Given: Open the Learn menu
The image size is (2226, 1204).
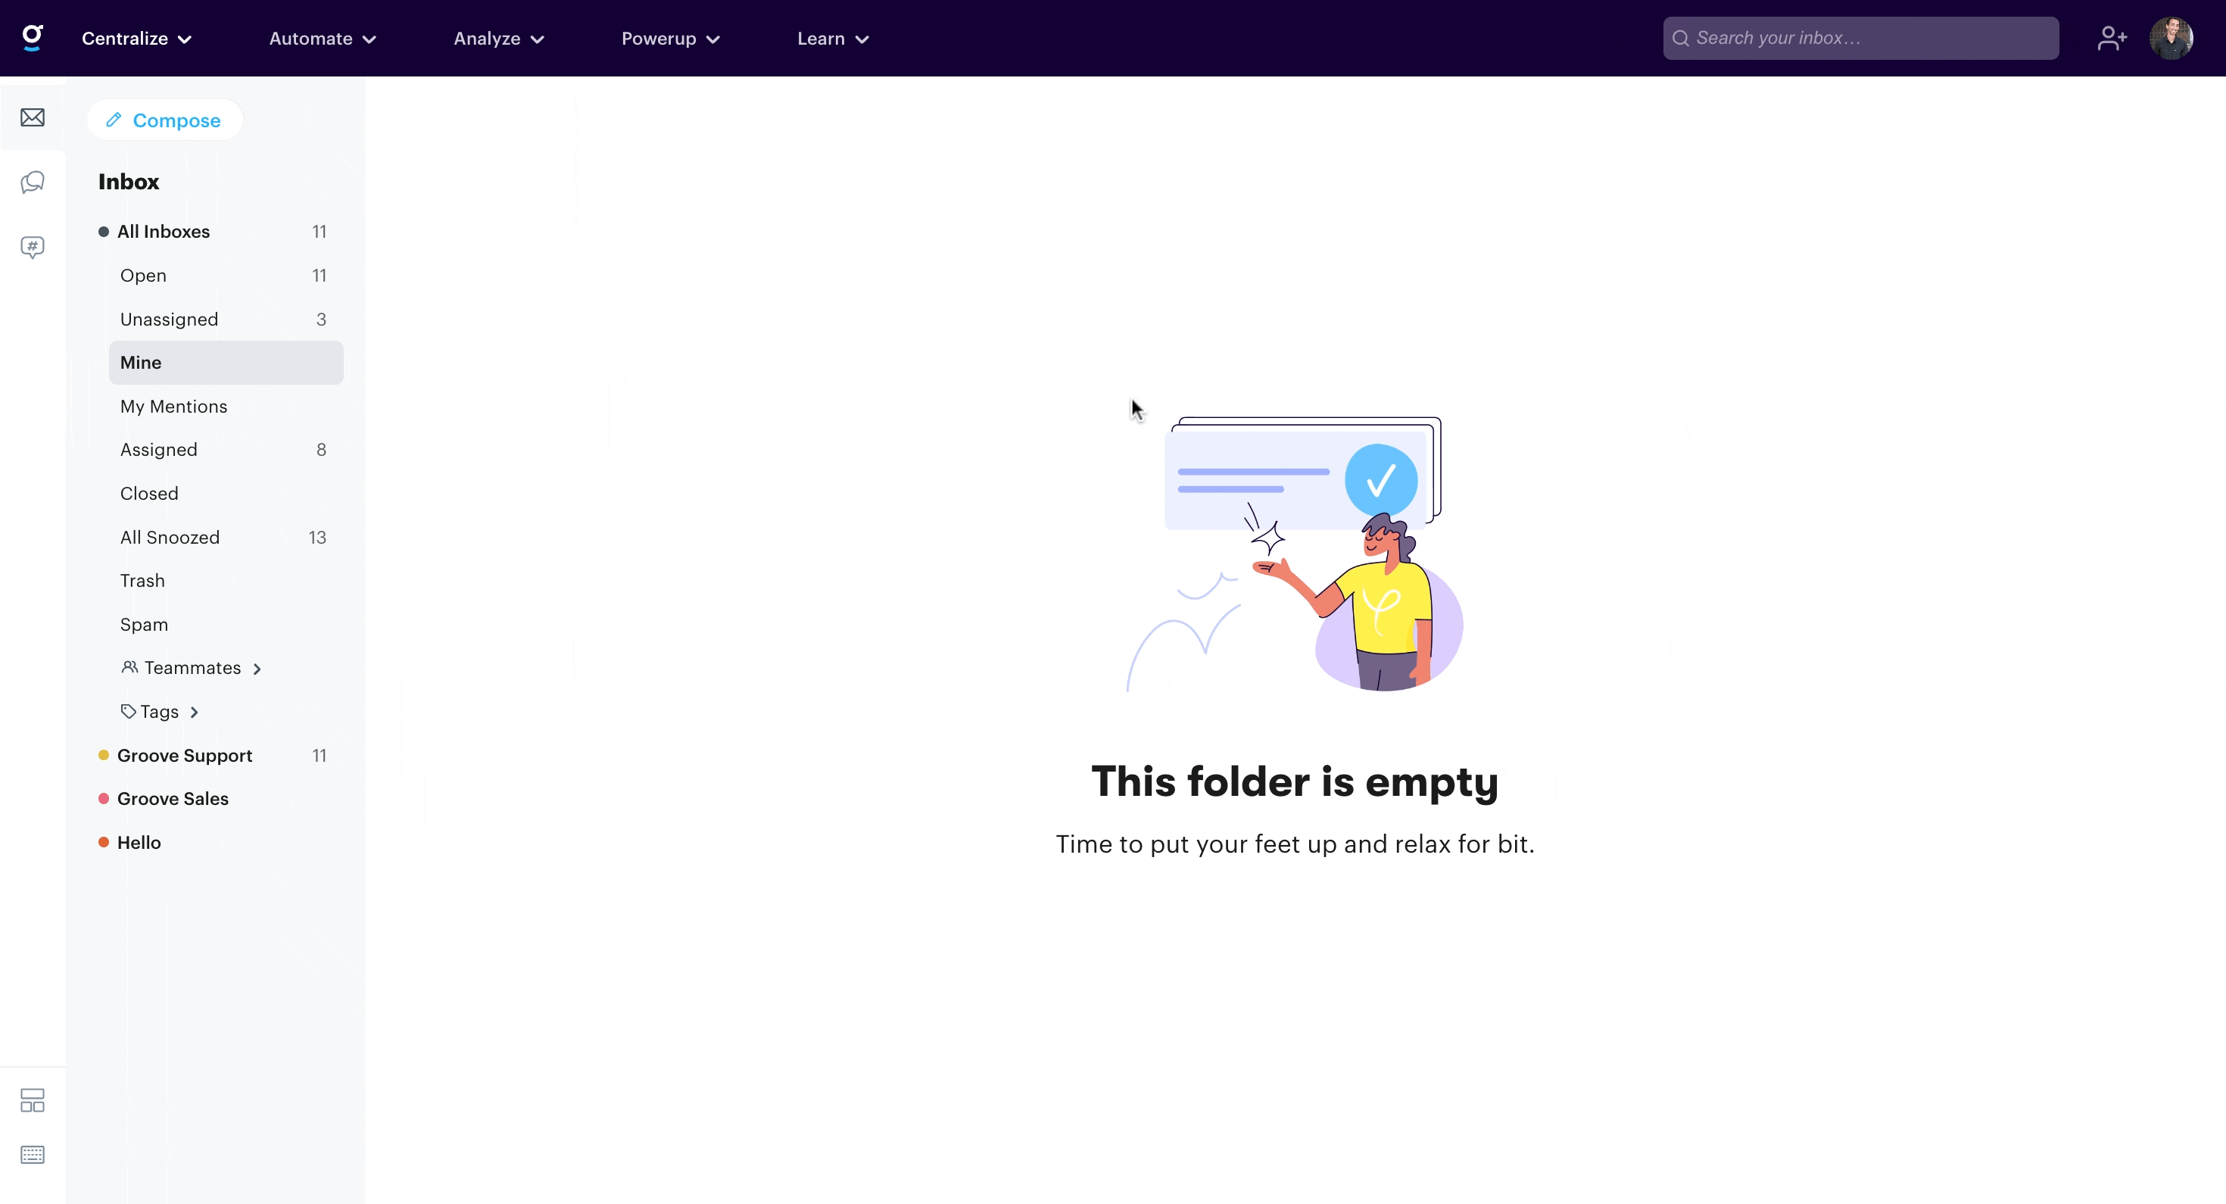Looking at the screenshot, I should click(833, 38).
